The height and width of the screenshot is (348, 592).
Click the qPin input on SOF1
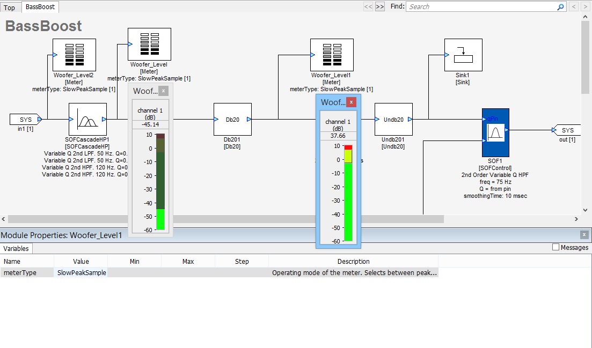pos(485,119)
